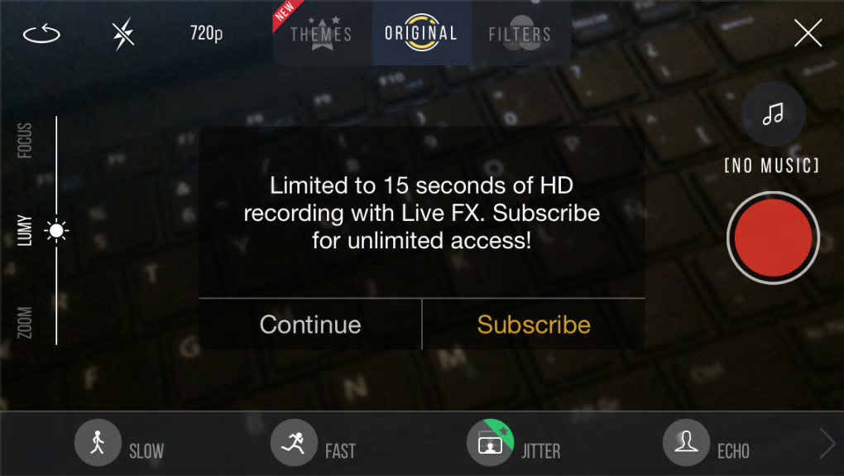Viewport: 844px width, 476px height.
Task: Toggle the flash lightning icon
Action: (x=123, y=35)
